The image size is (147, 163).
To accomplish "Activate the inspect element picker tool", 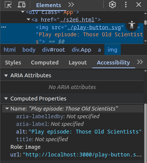I will (8, 5).
